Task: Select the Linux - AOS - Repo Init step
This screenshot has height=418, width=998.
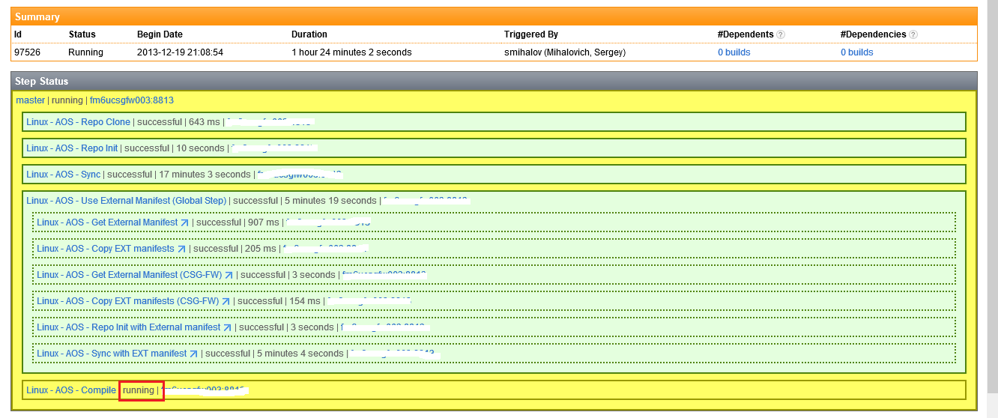Action: pyautogui.click(x=72, y=148)
